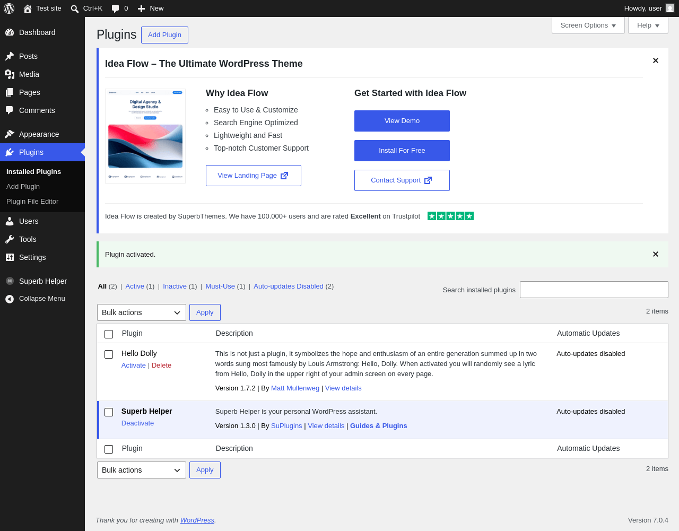
Task: Filter plugins by Inactive
Action: click(175, 286)
